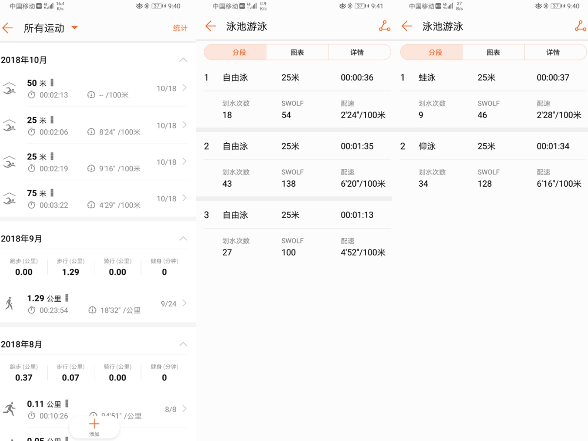Open the 统计 statistics page
The width and height of the screenshot is (588, 441).
click(180, 28)
